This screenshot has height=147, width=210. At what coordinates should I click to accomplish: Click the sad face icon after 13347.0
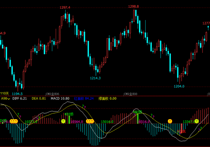click(196, 121)
